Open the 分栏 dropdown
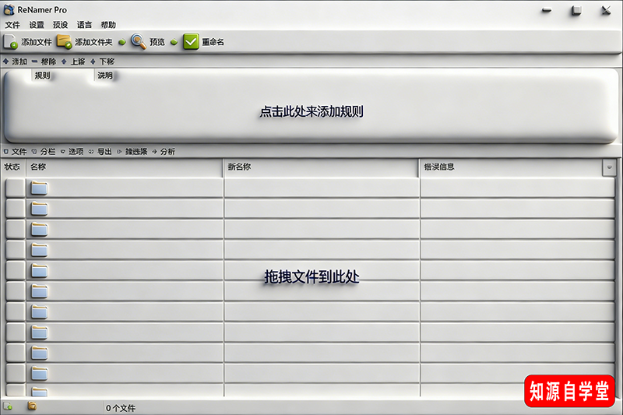This screenshot has width=623, height=415. click(44, 152)
